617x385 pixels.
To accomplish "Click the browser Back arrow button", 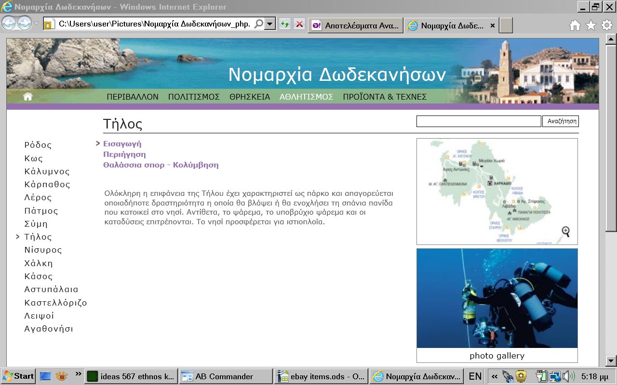I will coord(9,24).
